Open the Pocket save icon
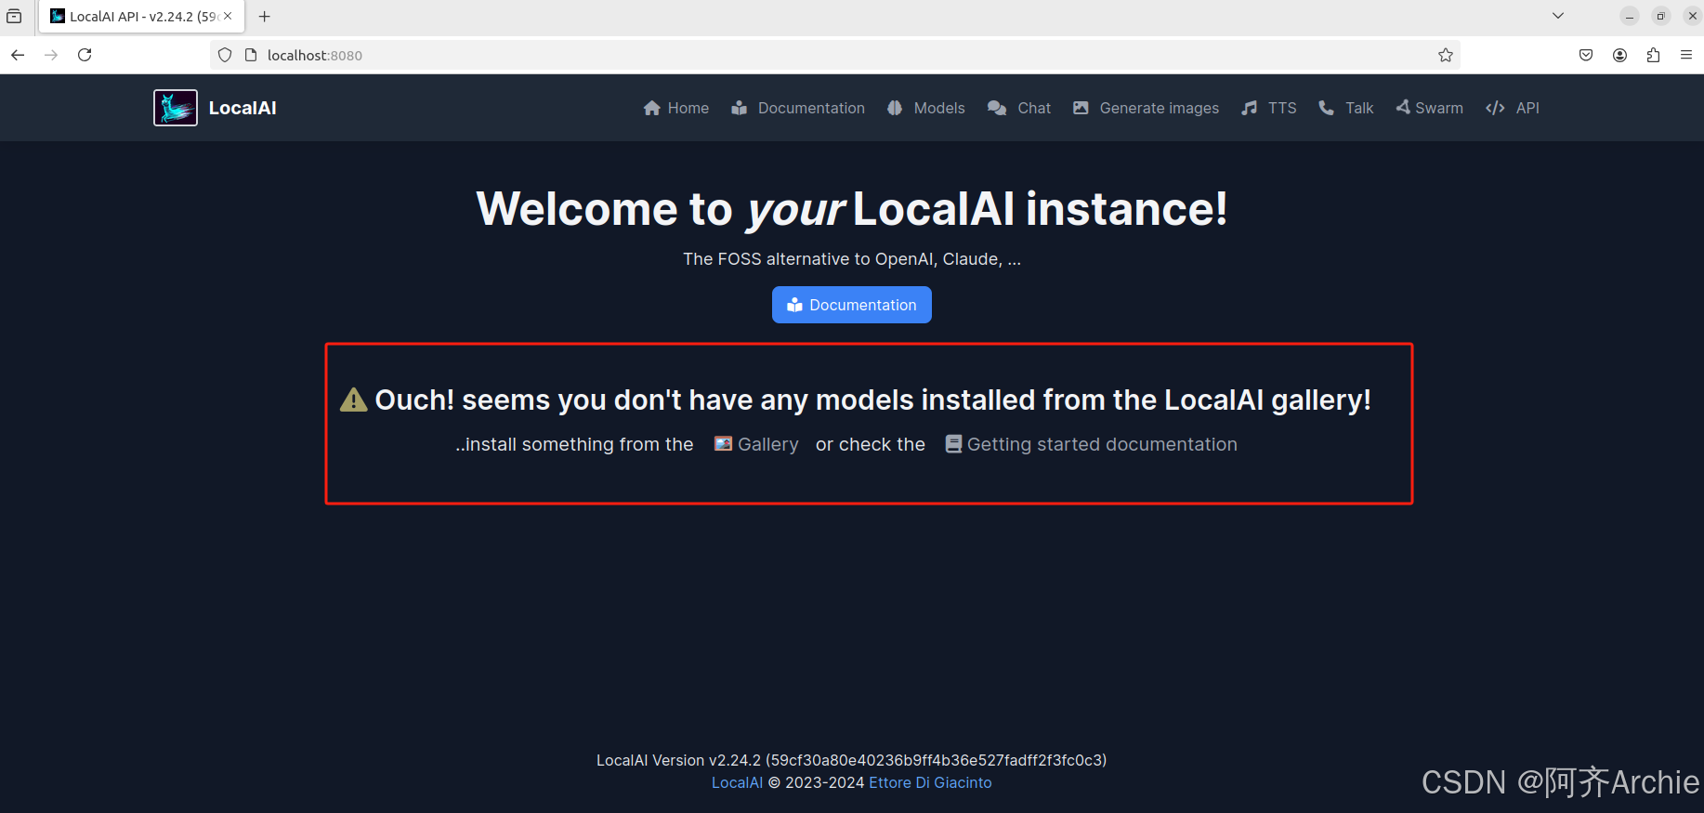 tap(1586, 55)
